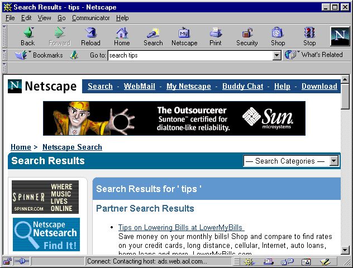353x268 pixels.
Task: Go back with the Back toolbar button
Action: [28, 36]
